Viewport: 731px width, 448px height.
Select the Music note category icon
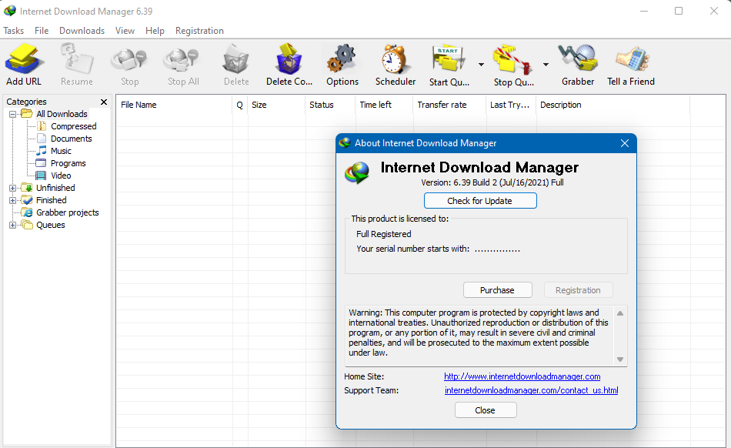42,151
